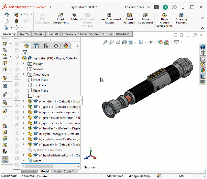Click the JC user avatar
The image size is (207, 179).
click(165, 7)
